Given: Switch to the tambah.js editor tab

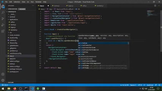Looking at the screenshot, I should click(100, 6).
